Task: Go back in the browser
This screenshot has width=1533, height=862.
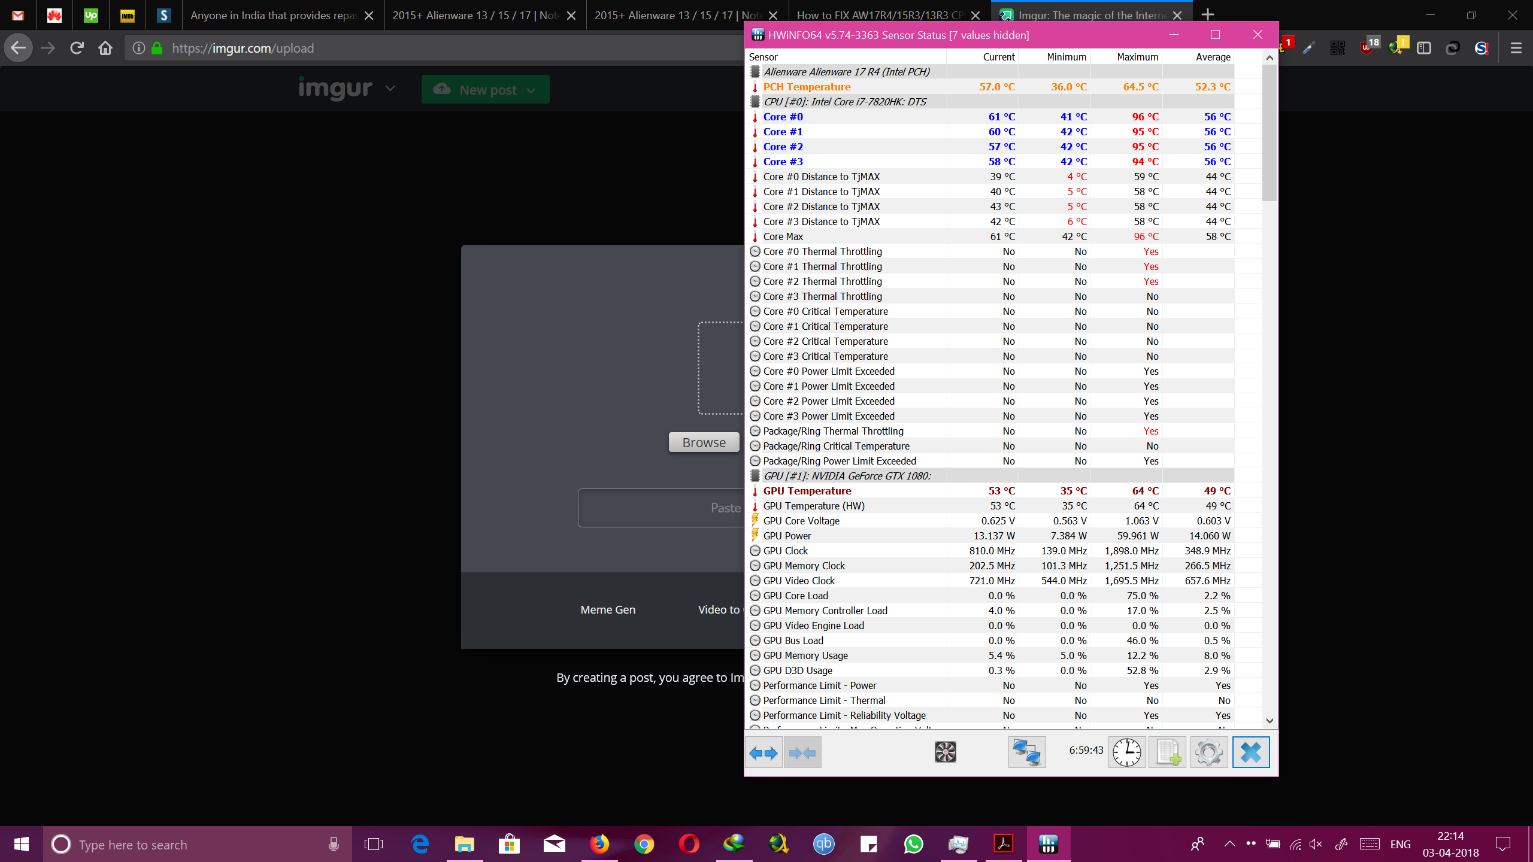Action: click(x=19, y=48)
